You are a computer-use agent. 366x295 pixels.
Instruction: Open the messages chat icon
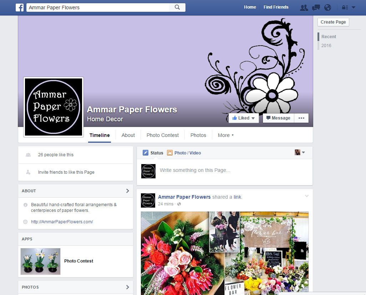[x=316, y=7]
